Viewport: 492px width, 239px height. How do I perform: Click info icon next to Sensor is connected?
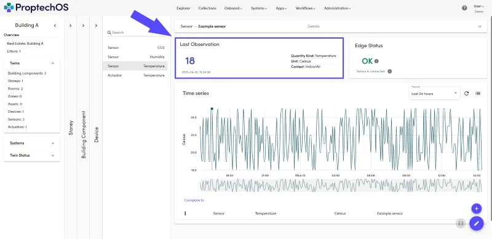pos(389,71)
